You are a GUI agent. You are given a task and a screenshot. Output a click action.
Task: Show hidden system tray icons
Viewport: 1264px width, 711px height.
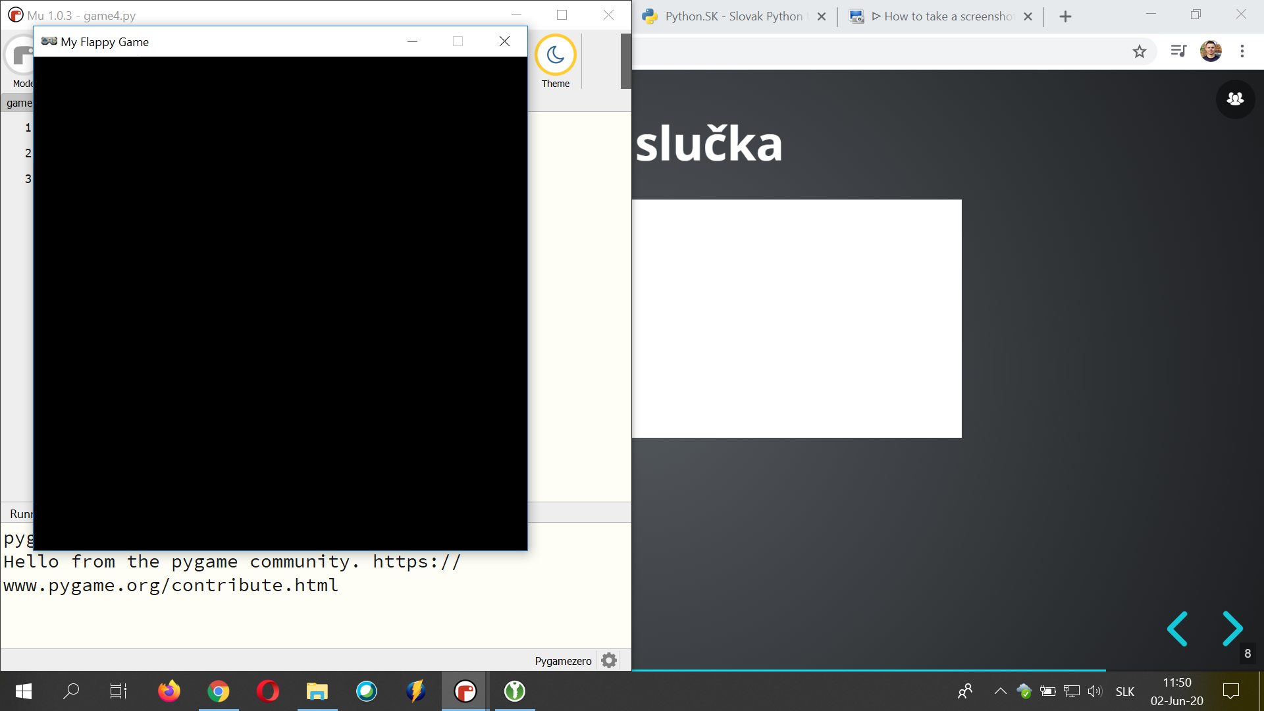click(x=1000, y=691)
